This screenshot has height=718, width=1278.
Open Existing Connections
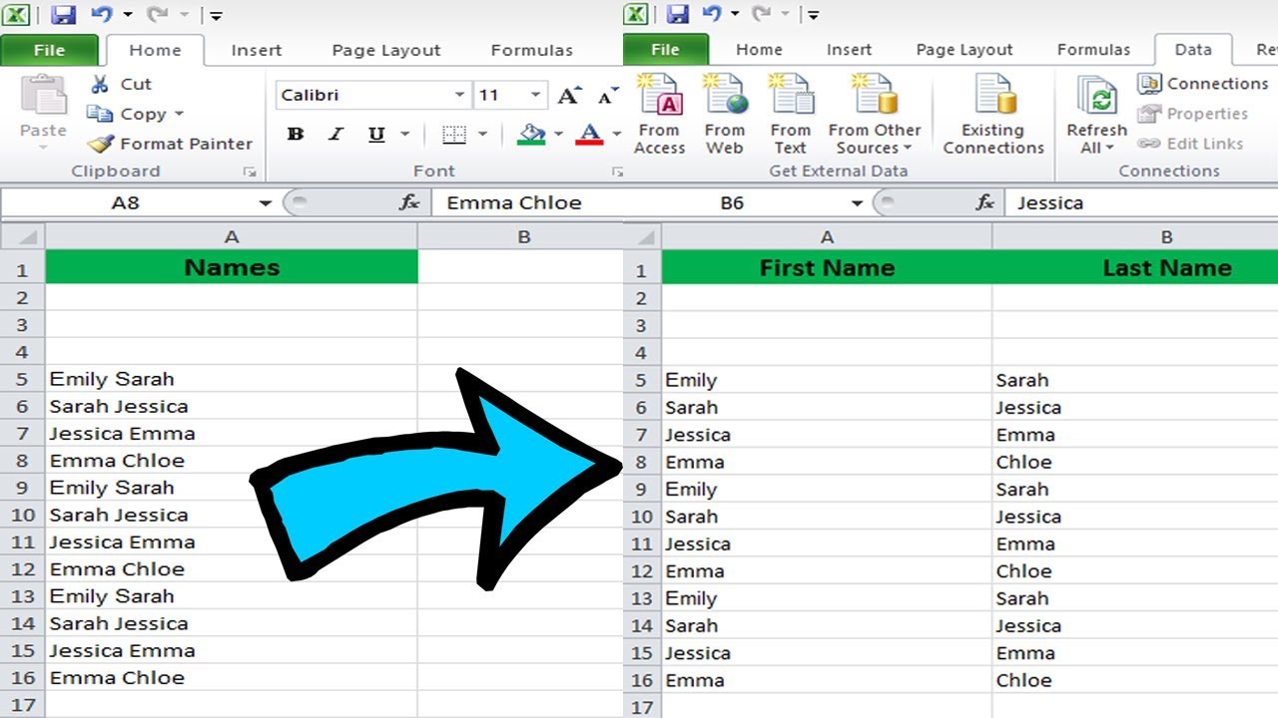(x=993, y=114)
